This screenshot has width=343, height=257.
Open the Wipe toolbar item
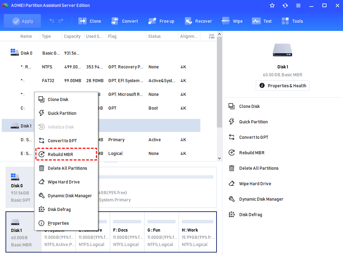232,21
